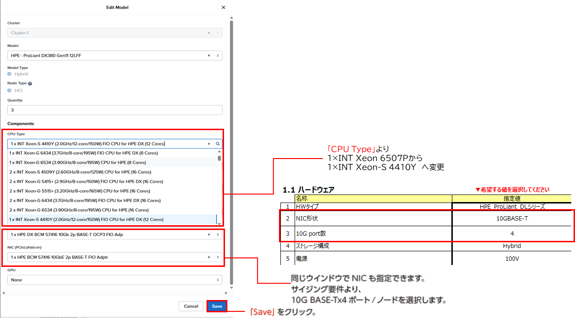Open the Model dropdown arrow

(x=218, y=55)
